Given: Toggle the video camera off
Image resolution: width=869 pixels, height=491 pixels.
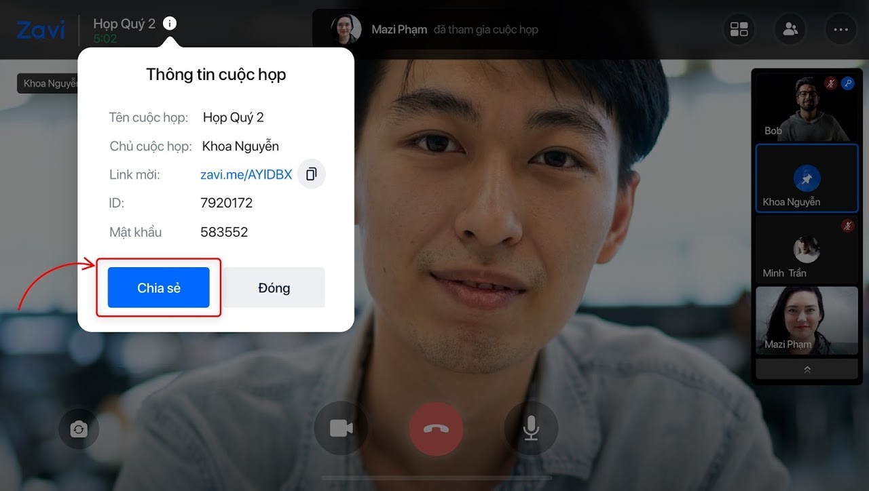Looking at the screenshot, I should 341,429.
